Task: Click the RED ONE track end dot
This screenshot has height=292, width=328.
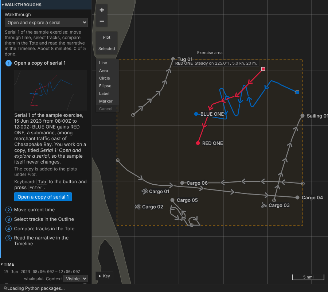Action: tap(198, 143)
